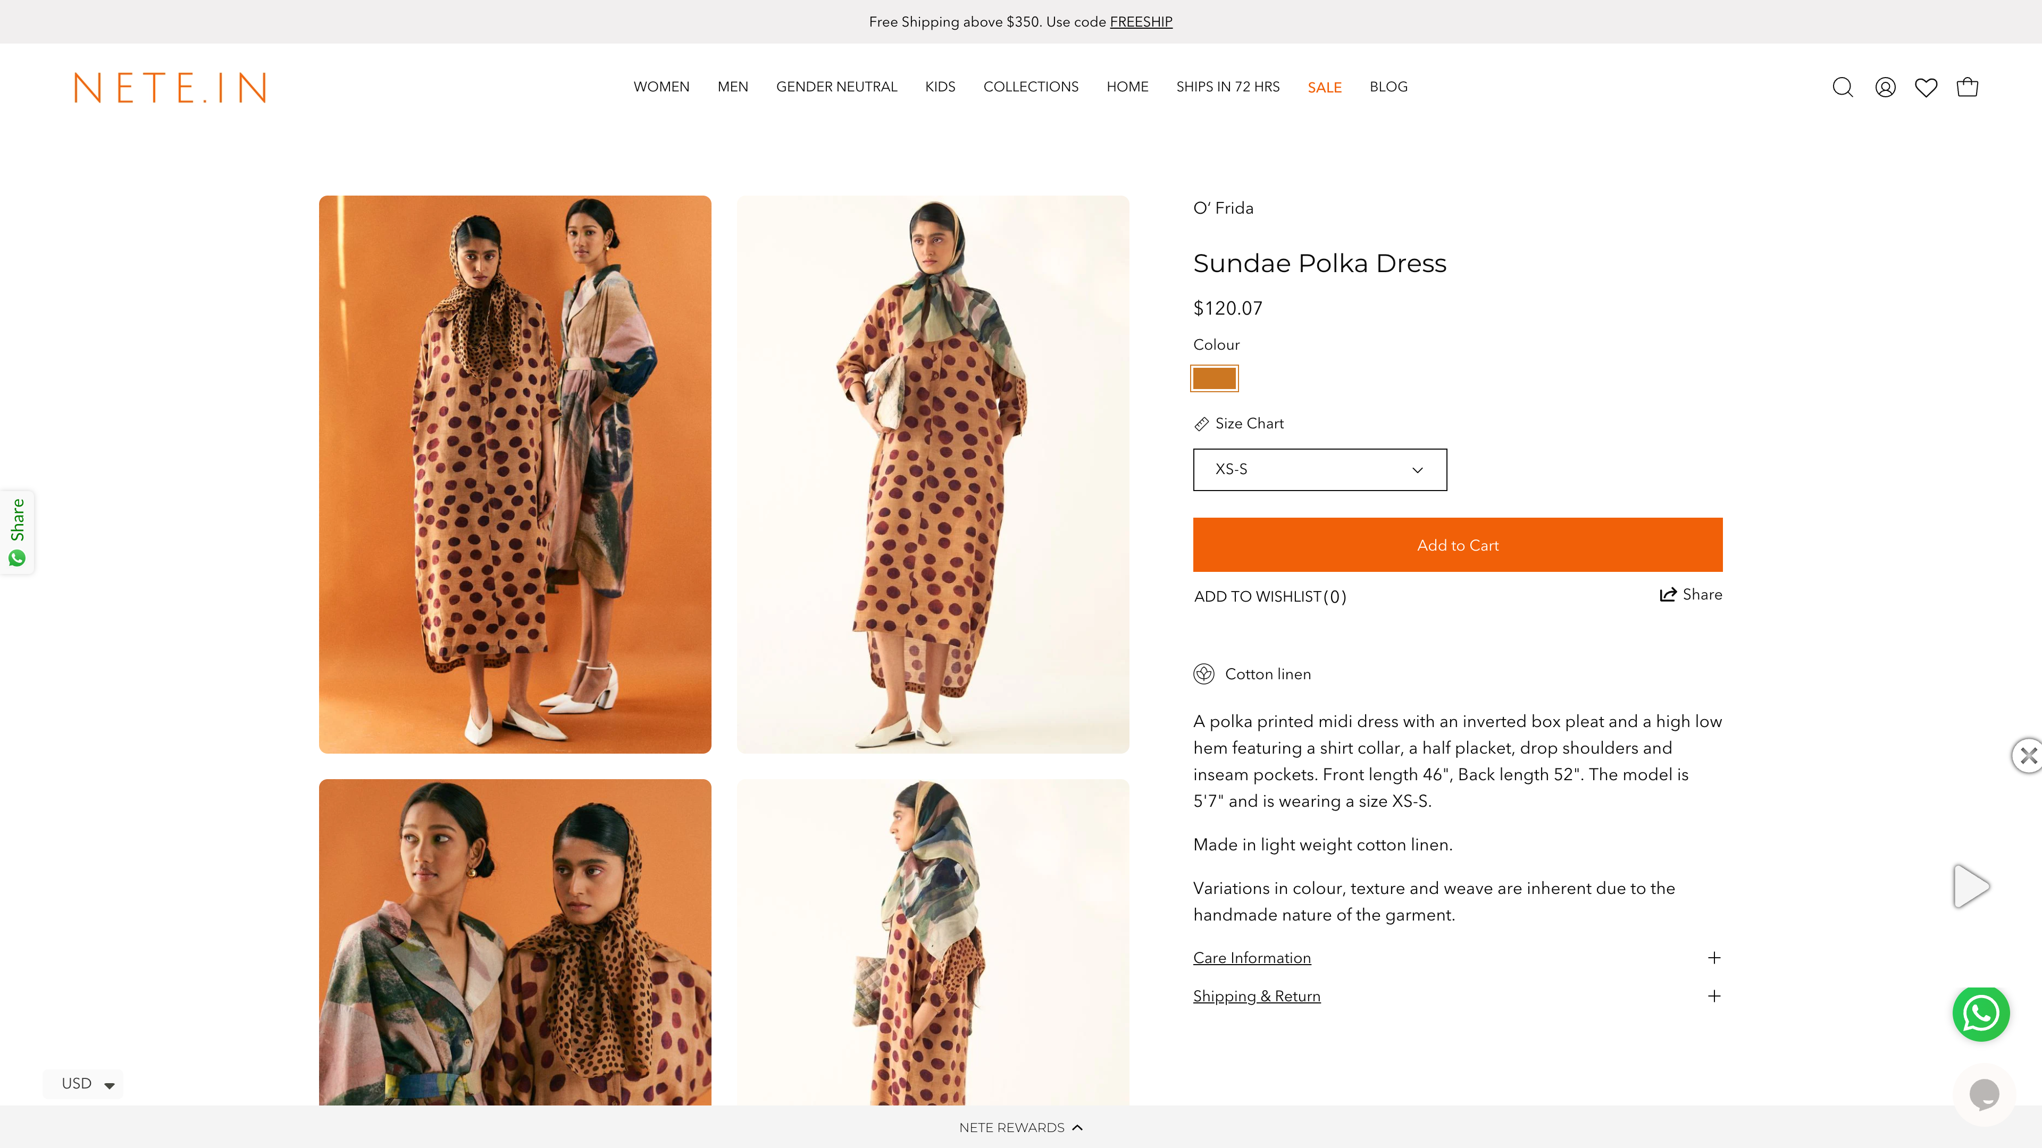This screenshot has width=2042, height=1148.
Task: Navigate to the COLLECTIONS menu
Action: point(1031,87)
